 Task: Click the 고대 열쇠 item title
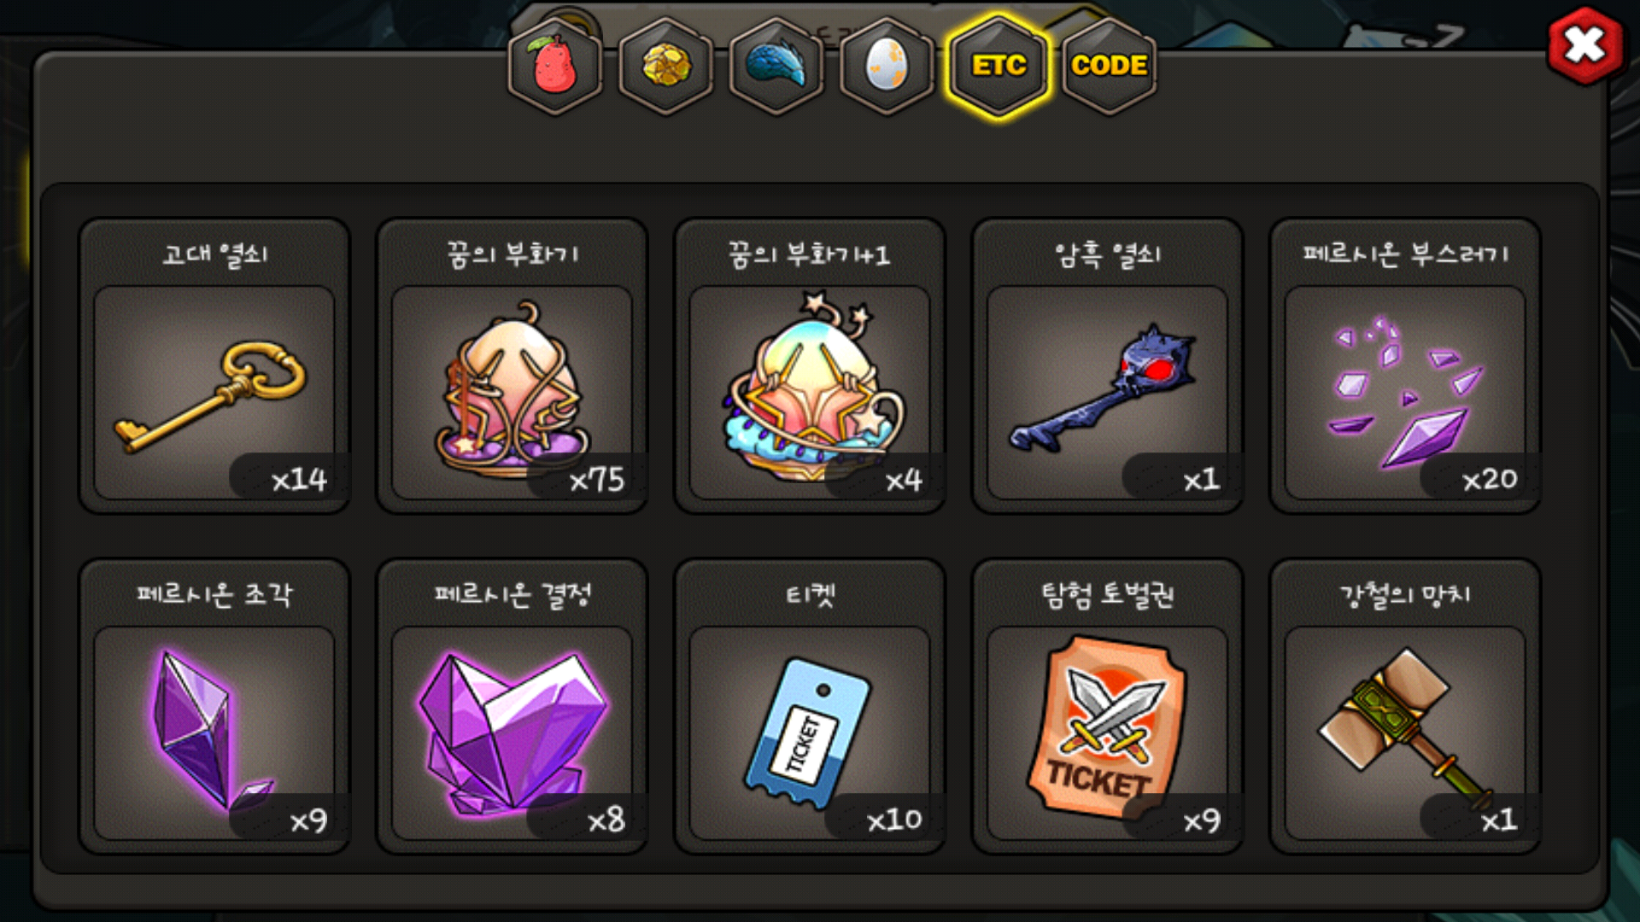click(x=215, y=254)
